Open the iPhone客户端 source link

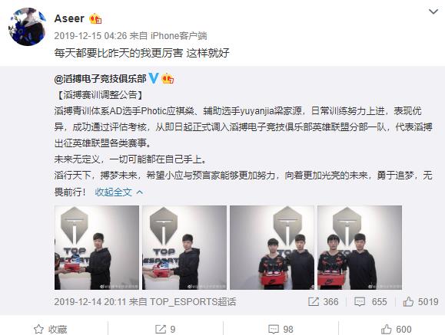[178, 36]
